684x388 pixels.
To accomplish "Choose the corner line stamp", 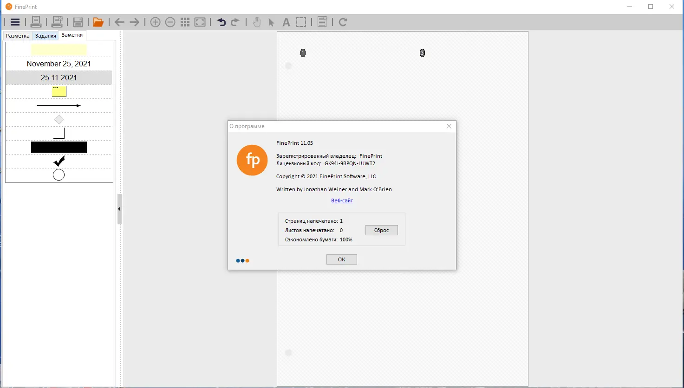I will (59, 134).
